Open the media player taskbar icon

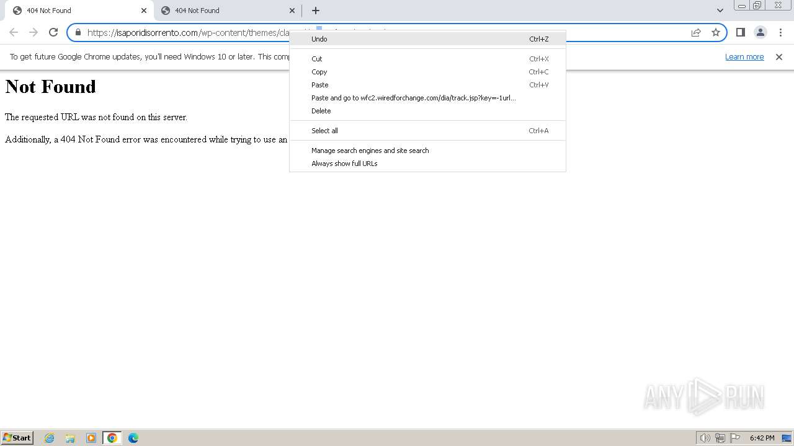coord(91,438)
